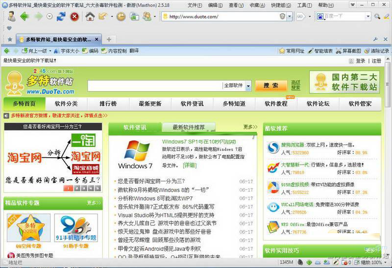Open the Windows7 SP1 article headline
The width and height of the screenshot is (392, 268).
(x=199, y=142)
